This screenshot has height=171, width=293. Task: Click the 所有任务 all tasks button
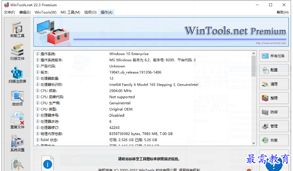pyautogui.click(x=274, y=56)
